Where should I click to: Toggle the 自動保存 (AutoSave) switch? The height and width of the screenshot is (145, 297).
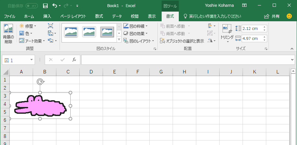point(31,5)
